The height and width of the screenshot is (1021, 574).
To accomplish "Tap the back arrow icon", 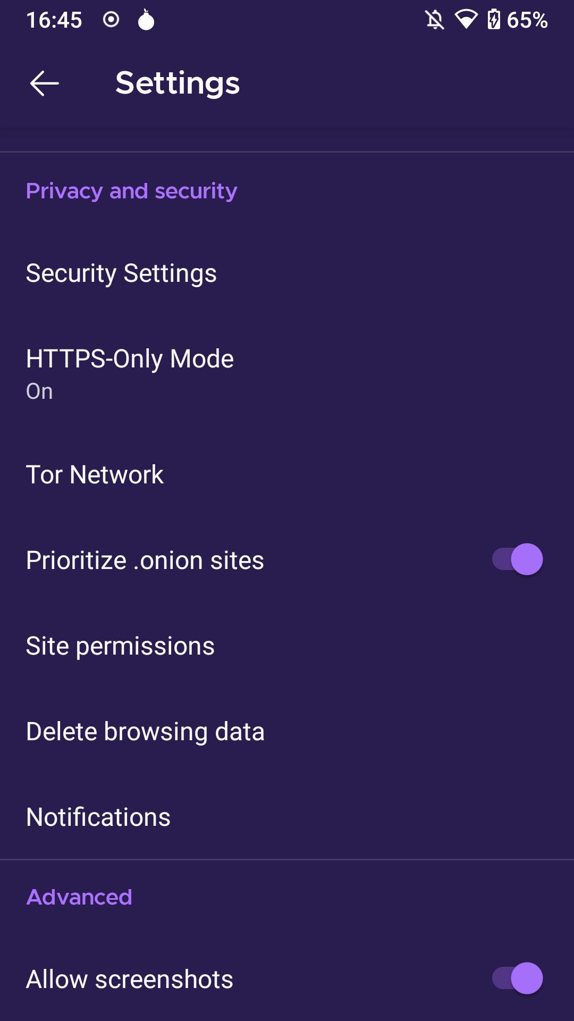I will [x=45, y=83].
